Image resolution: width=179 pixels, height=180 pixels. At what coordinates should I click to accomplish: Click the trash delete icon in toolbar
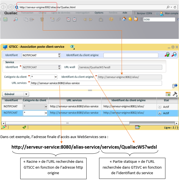pos(42,19)
